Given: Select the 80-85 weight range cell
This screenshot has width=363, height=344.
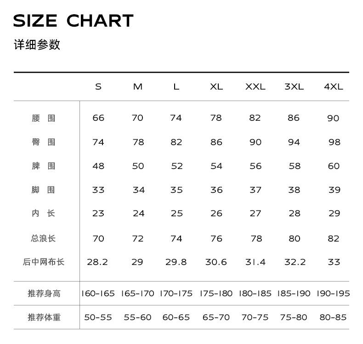Looking at the screenshot, I should click(333, 317).
